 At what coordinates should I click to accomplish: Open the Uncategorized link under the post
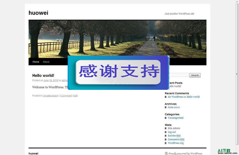click(x=50, y=96)
